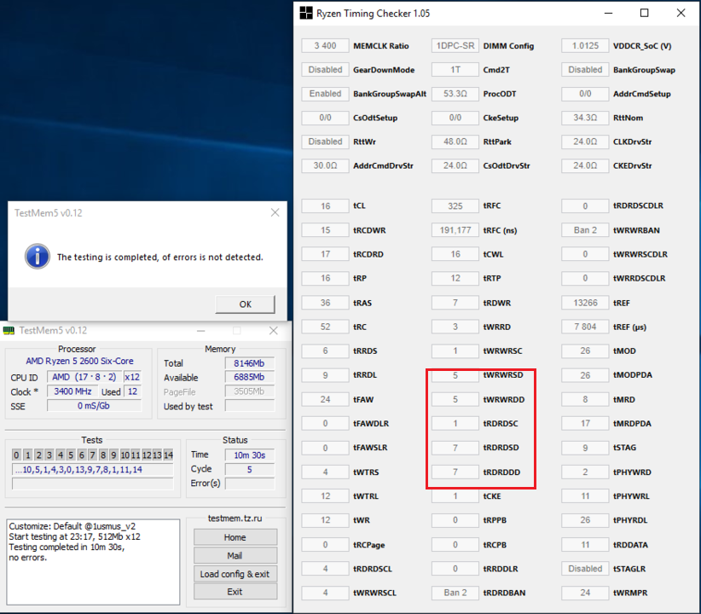Viewport: 701px width, 614px height.
Task: Click the tWRWRBAN value Ban 2
Action: (585, 230)
